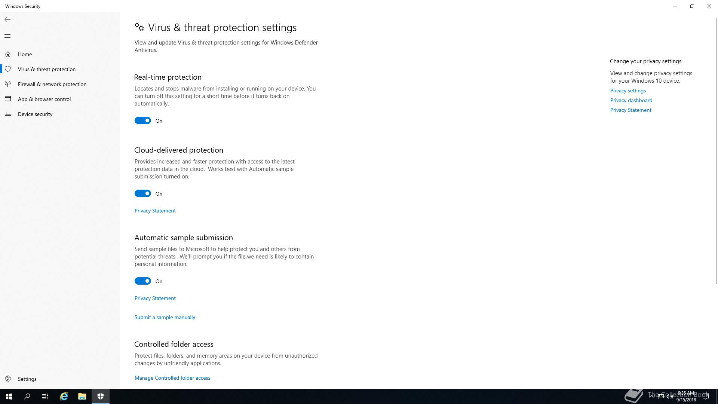The image size is (718, 404).
Task: Click the Submit a sample manually link
Action: coord(165,317)
